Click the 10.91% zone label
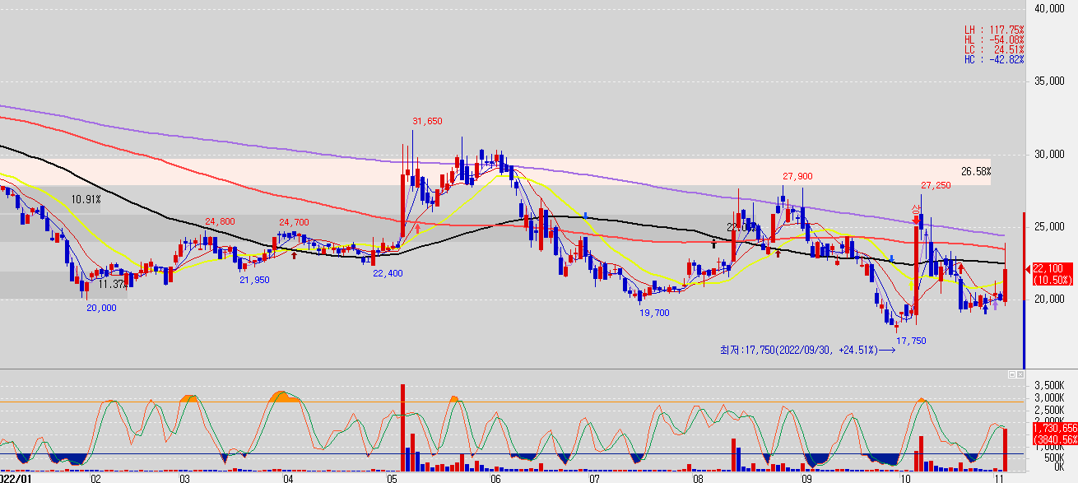The height and width of the screenshot is (483, 1078). [86, 199]
